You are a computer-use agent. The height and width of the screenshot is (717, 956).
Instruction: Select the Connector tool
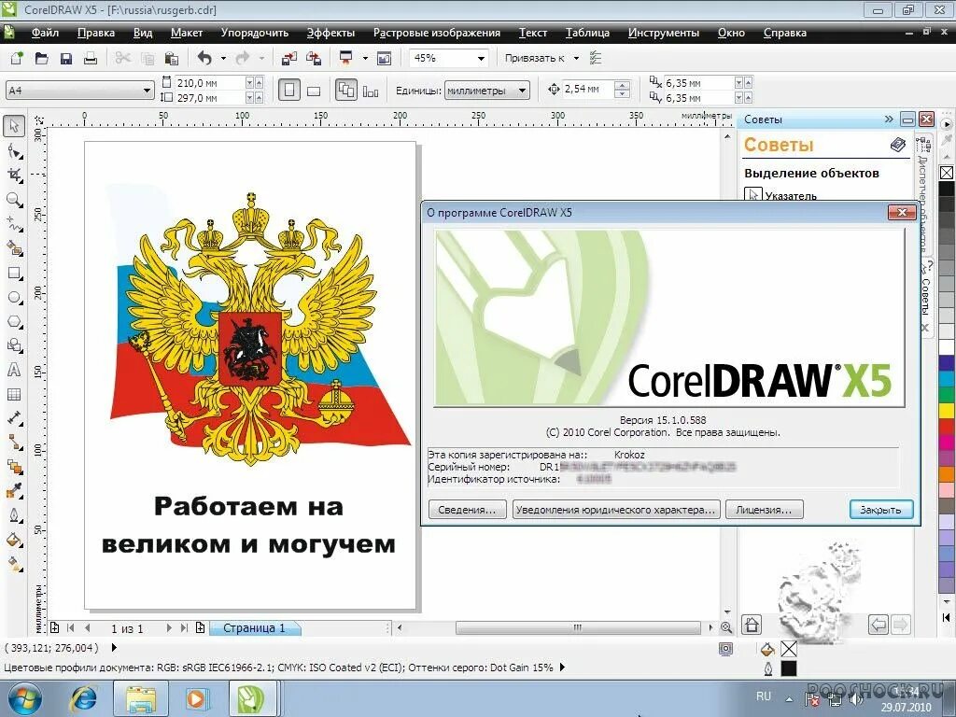(14, 443)
